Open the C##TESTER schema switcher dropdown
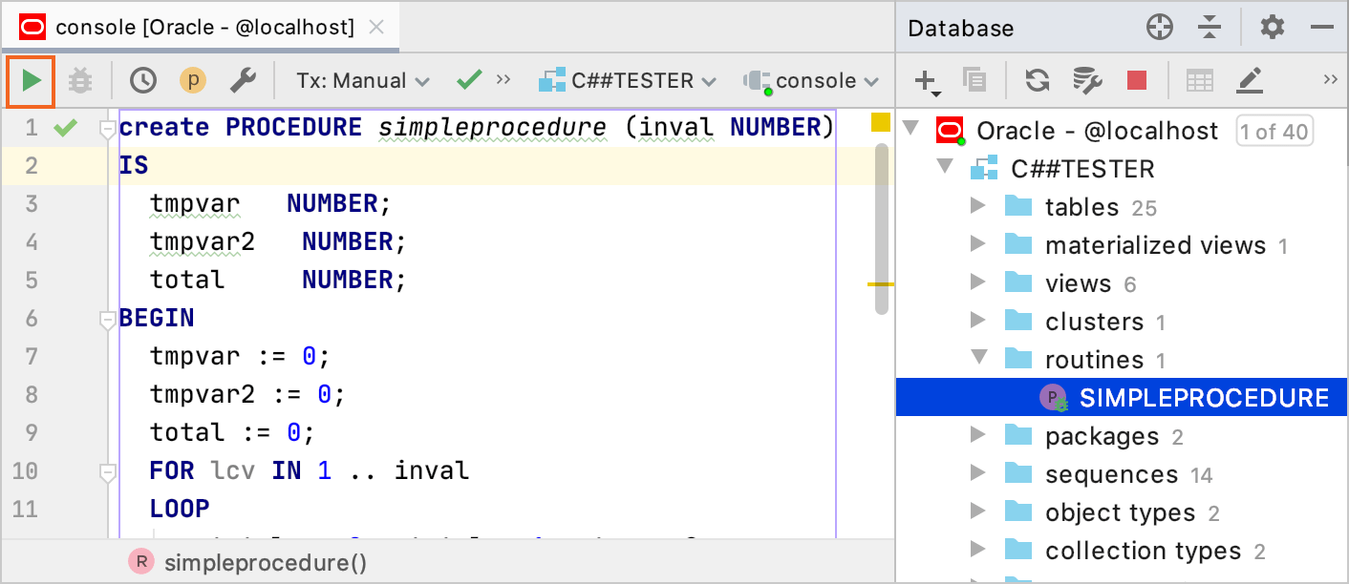This screenshot has height=584, width=1349. 628,80
